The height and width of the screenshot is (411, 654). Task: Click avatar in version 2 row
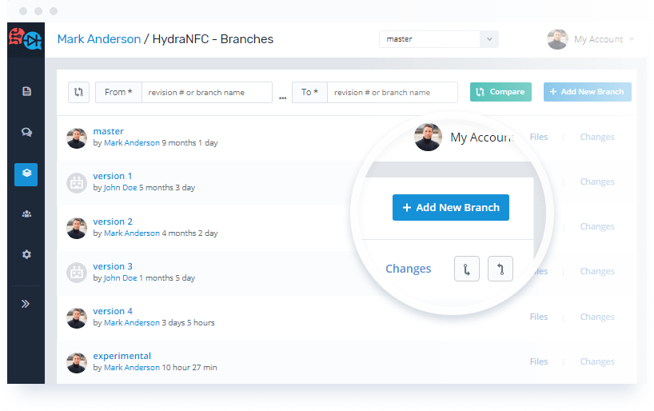[x=77, y=228]
